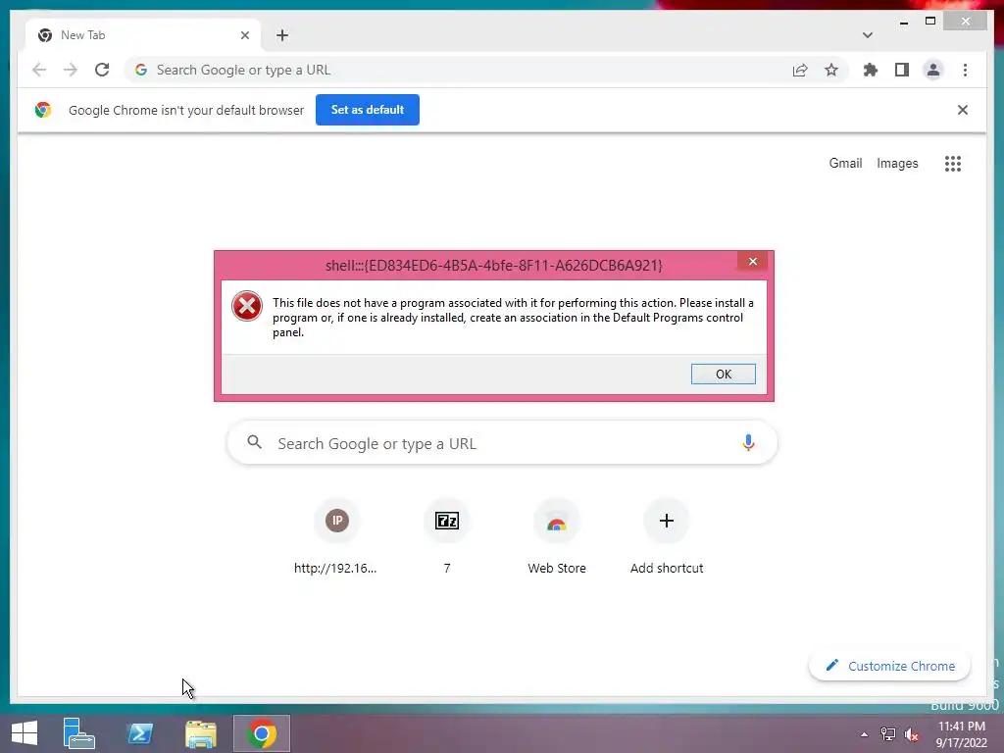Dismiss the default browser notification bar
This screenshot has height=753, width=1004.
pyautogui.click(x=963, y=110)
